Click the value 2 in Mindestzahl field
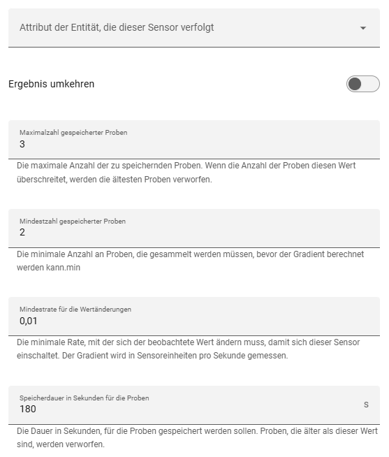The image size is (389, 457). [22, 232]
